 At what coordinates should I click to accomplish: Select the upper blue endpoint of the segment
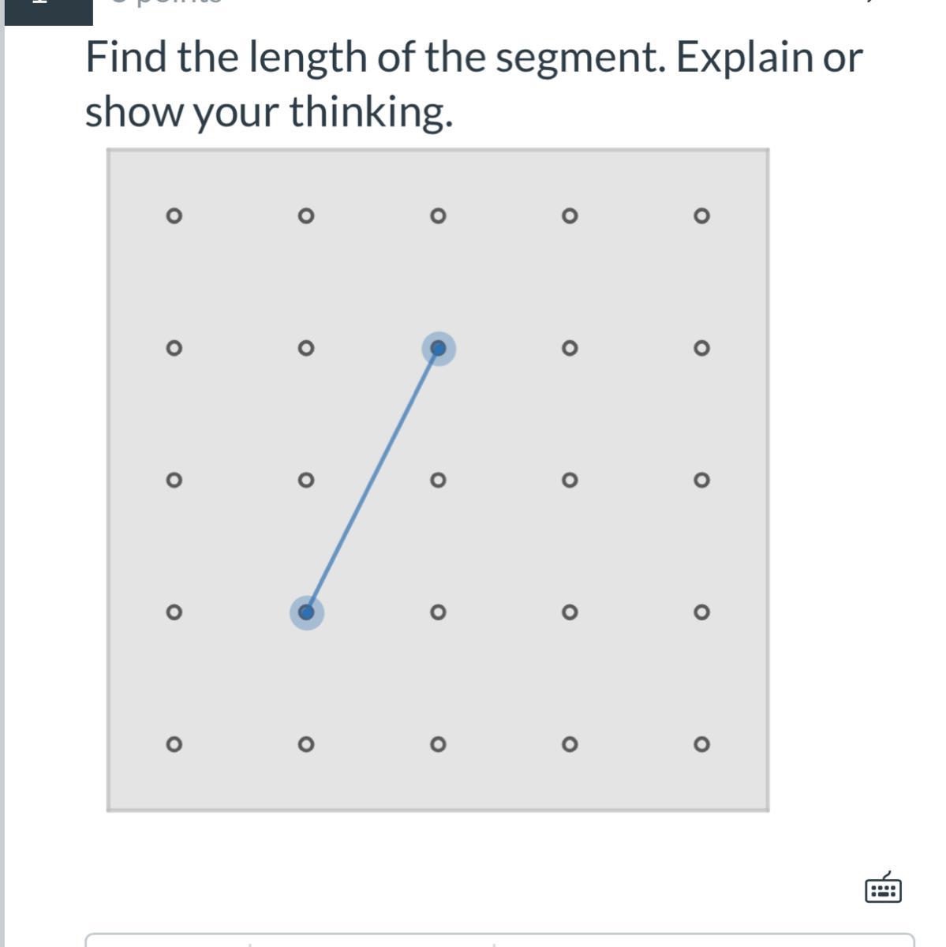point(439,348)
